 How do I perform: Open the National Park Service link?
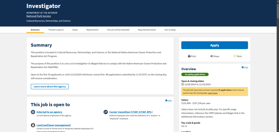point(38,16)
